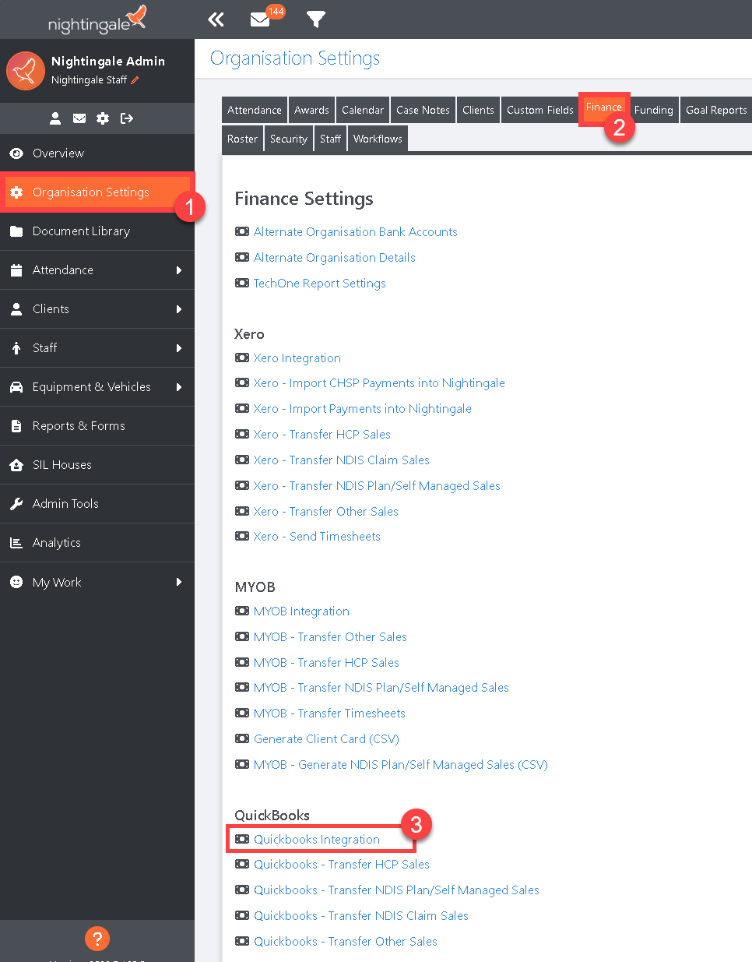This screenshot has width=752, height=962.
Task: Open Xero - Transfer NDIS Plan/Self Managed Sales
Action: point(377,485)
